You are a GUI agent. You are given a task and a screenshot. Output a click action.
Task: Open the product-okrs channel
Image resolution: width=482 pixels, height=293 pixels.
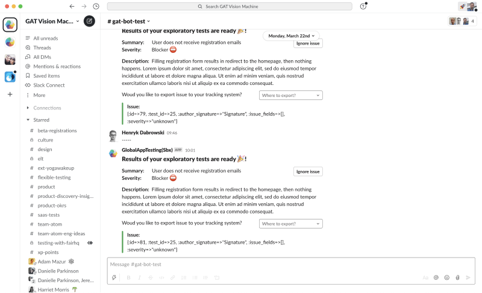(52, 205)
